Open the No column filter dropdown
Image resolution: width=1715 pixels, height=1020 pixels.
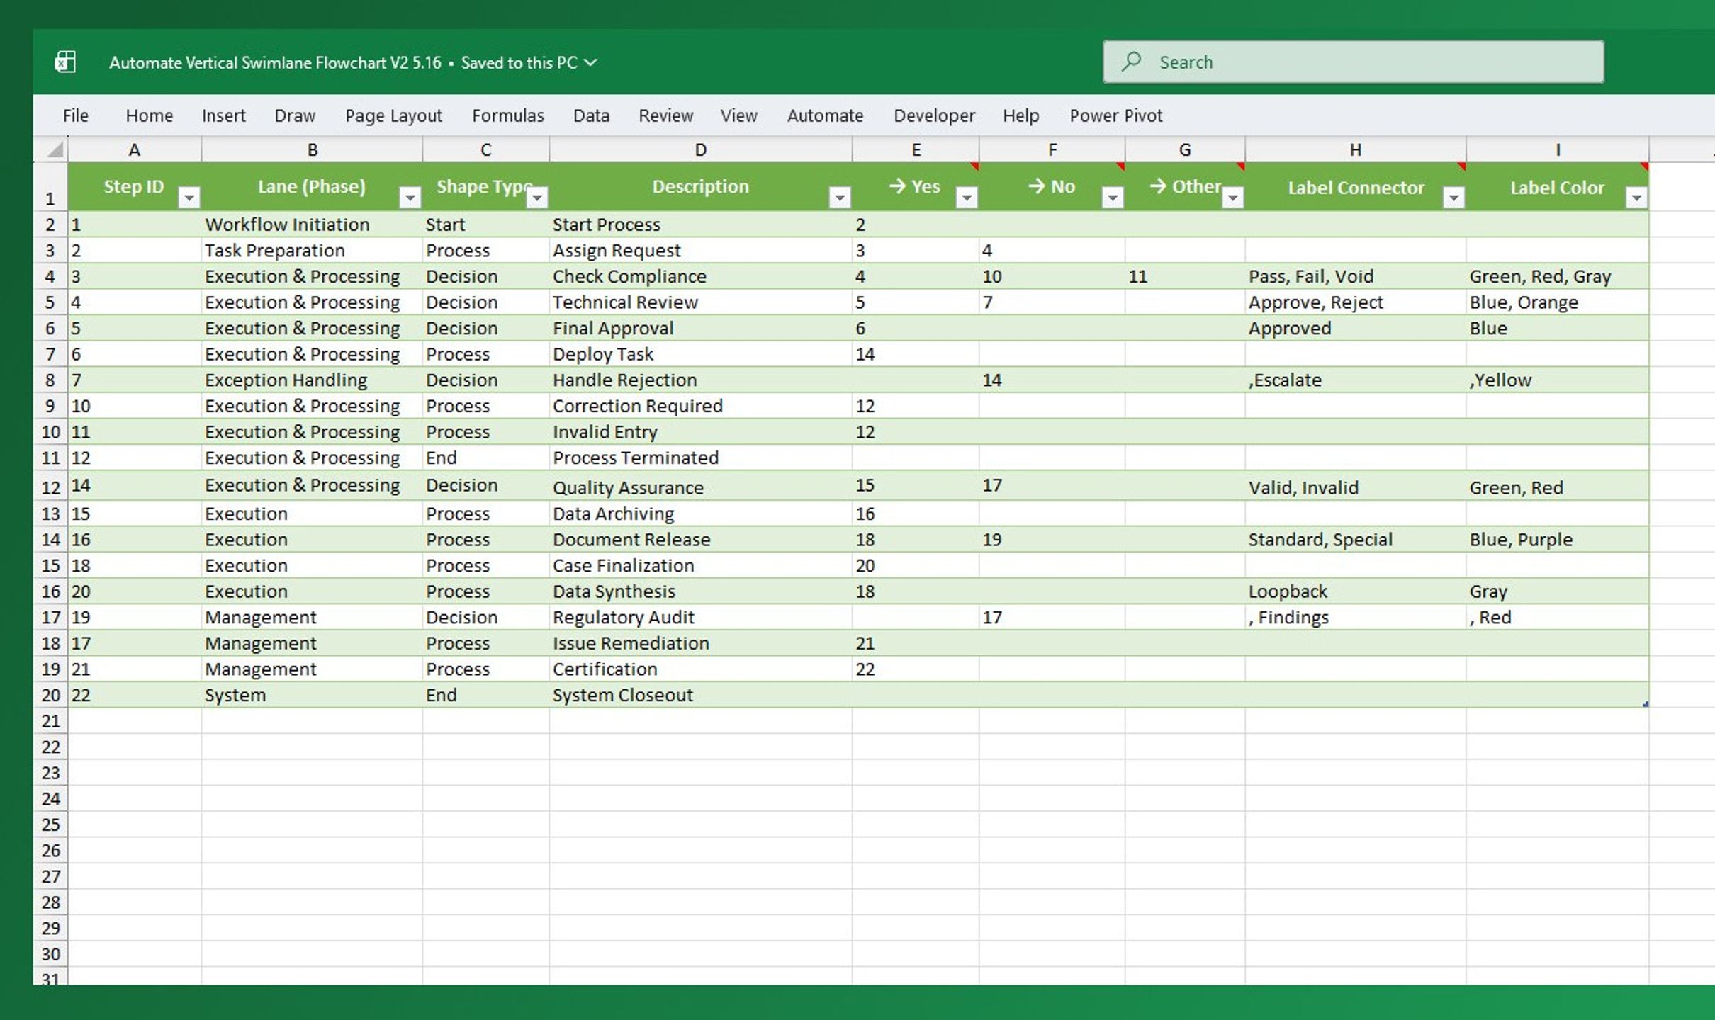point(1113,197)
